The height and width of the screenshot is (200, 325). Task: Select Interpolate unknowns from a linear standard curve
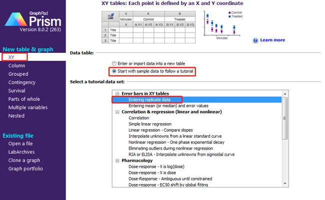[x=175, y=136]
